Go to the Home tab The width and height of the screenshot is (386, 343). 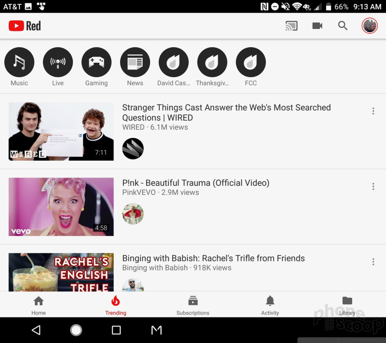[x=39, y=305]
